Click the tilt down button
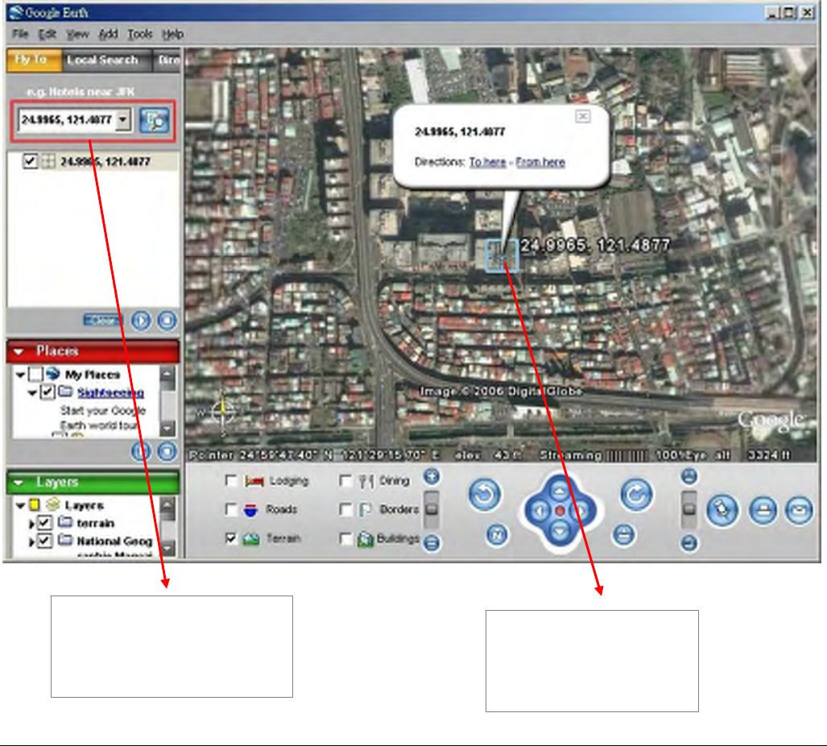This screenshot has width=827, height=746. pos(688,542)
